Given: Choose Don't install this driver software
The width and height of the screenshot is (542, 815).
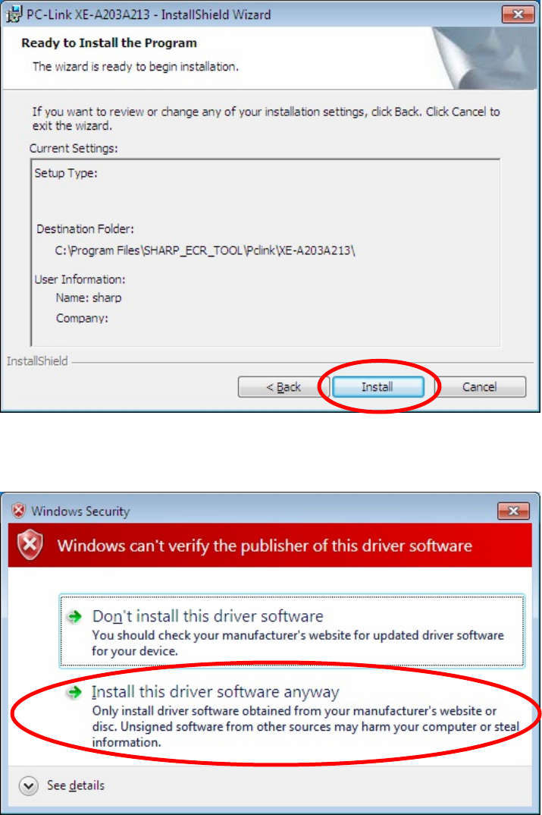Looking at the screenshot, I should click(x=292, y=631).
